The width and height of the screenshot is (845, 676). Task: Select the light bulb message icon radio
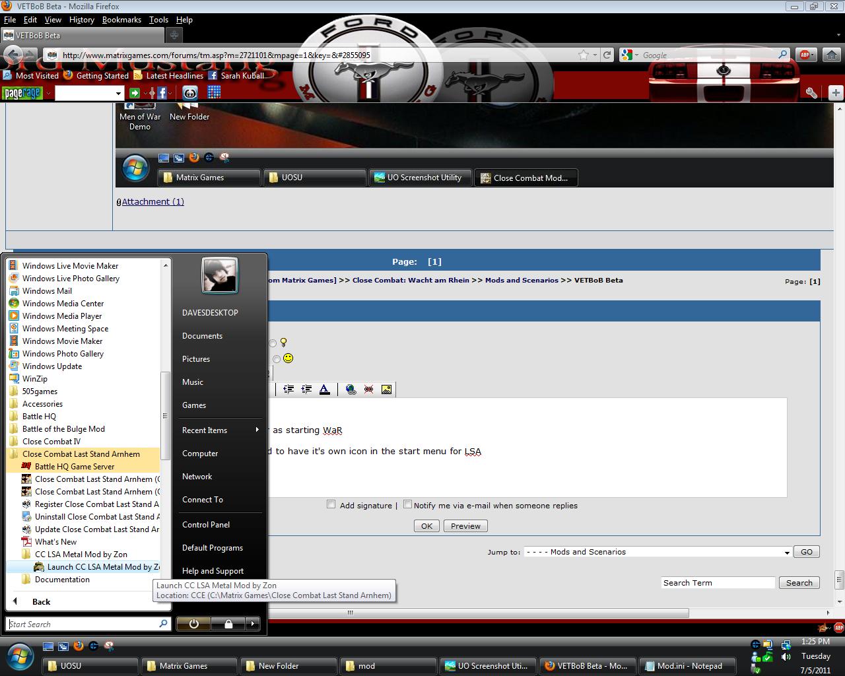[x=273, y=343]
